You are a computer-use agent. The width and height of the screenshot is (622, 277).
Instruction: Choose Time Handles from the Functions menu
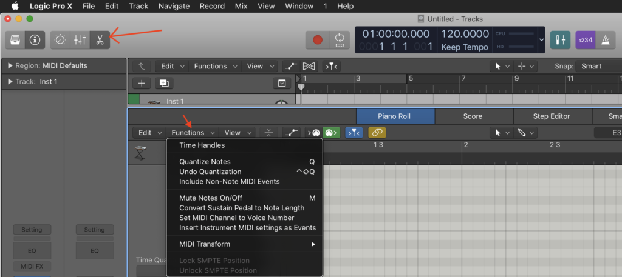(245, 145)
